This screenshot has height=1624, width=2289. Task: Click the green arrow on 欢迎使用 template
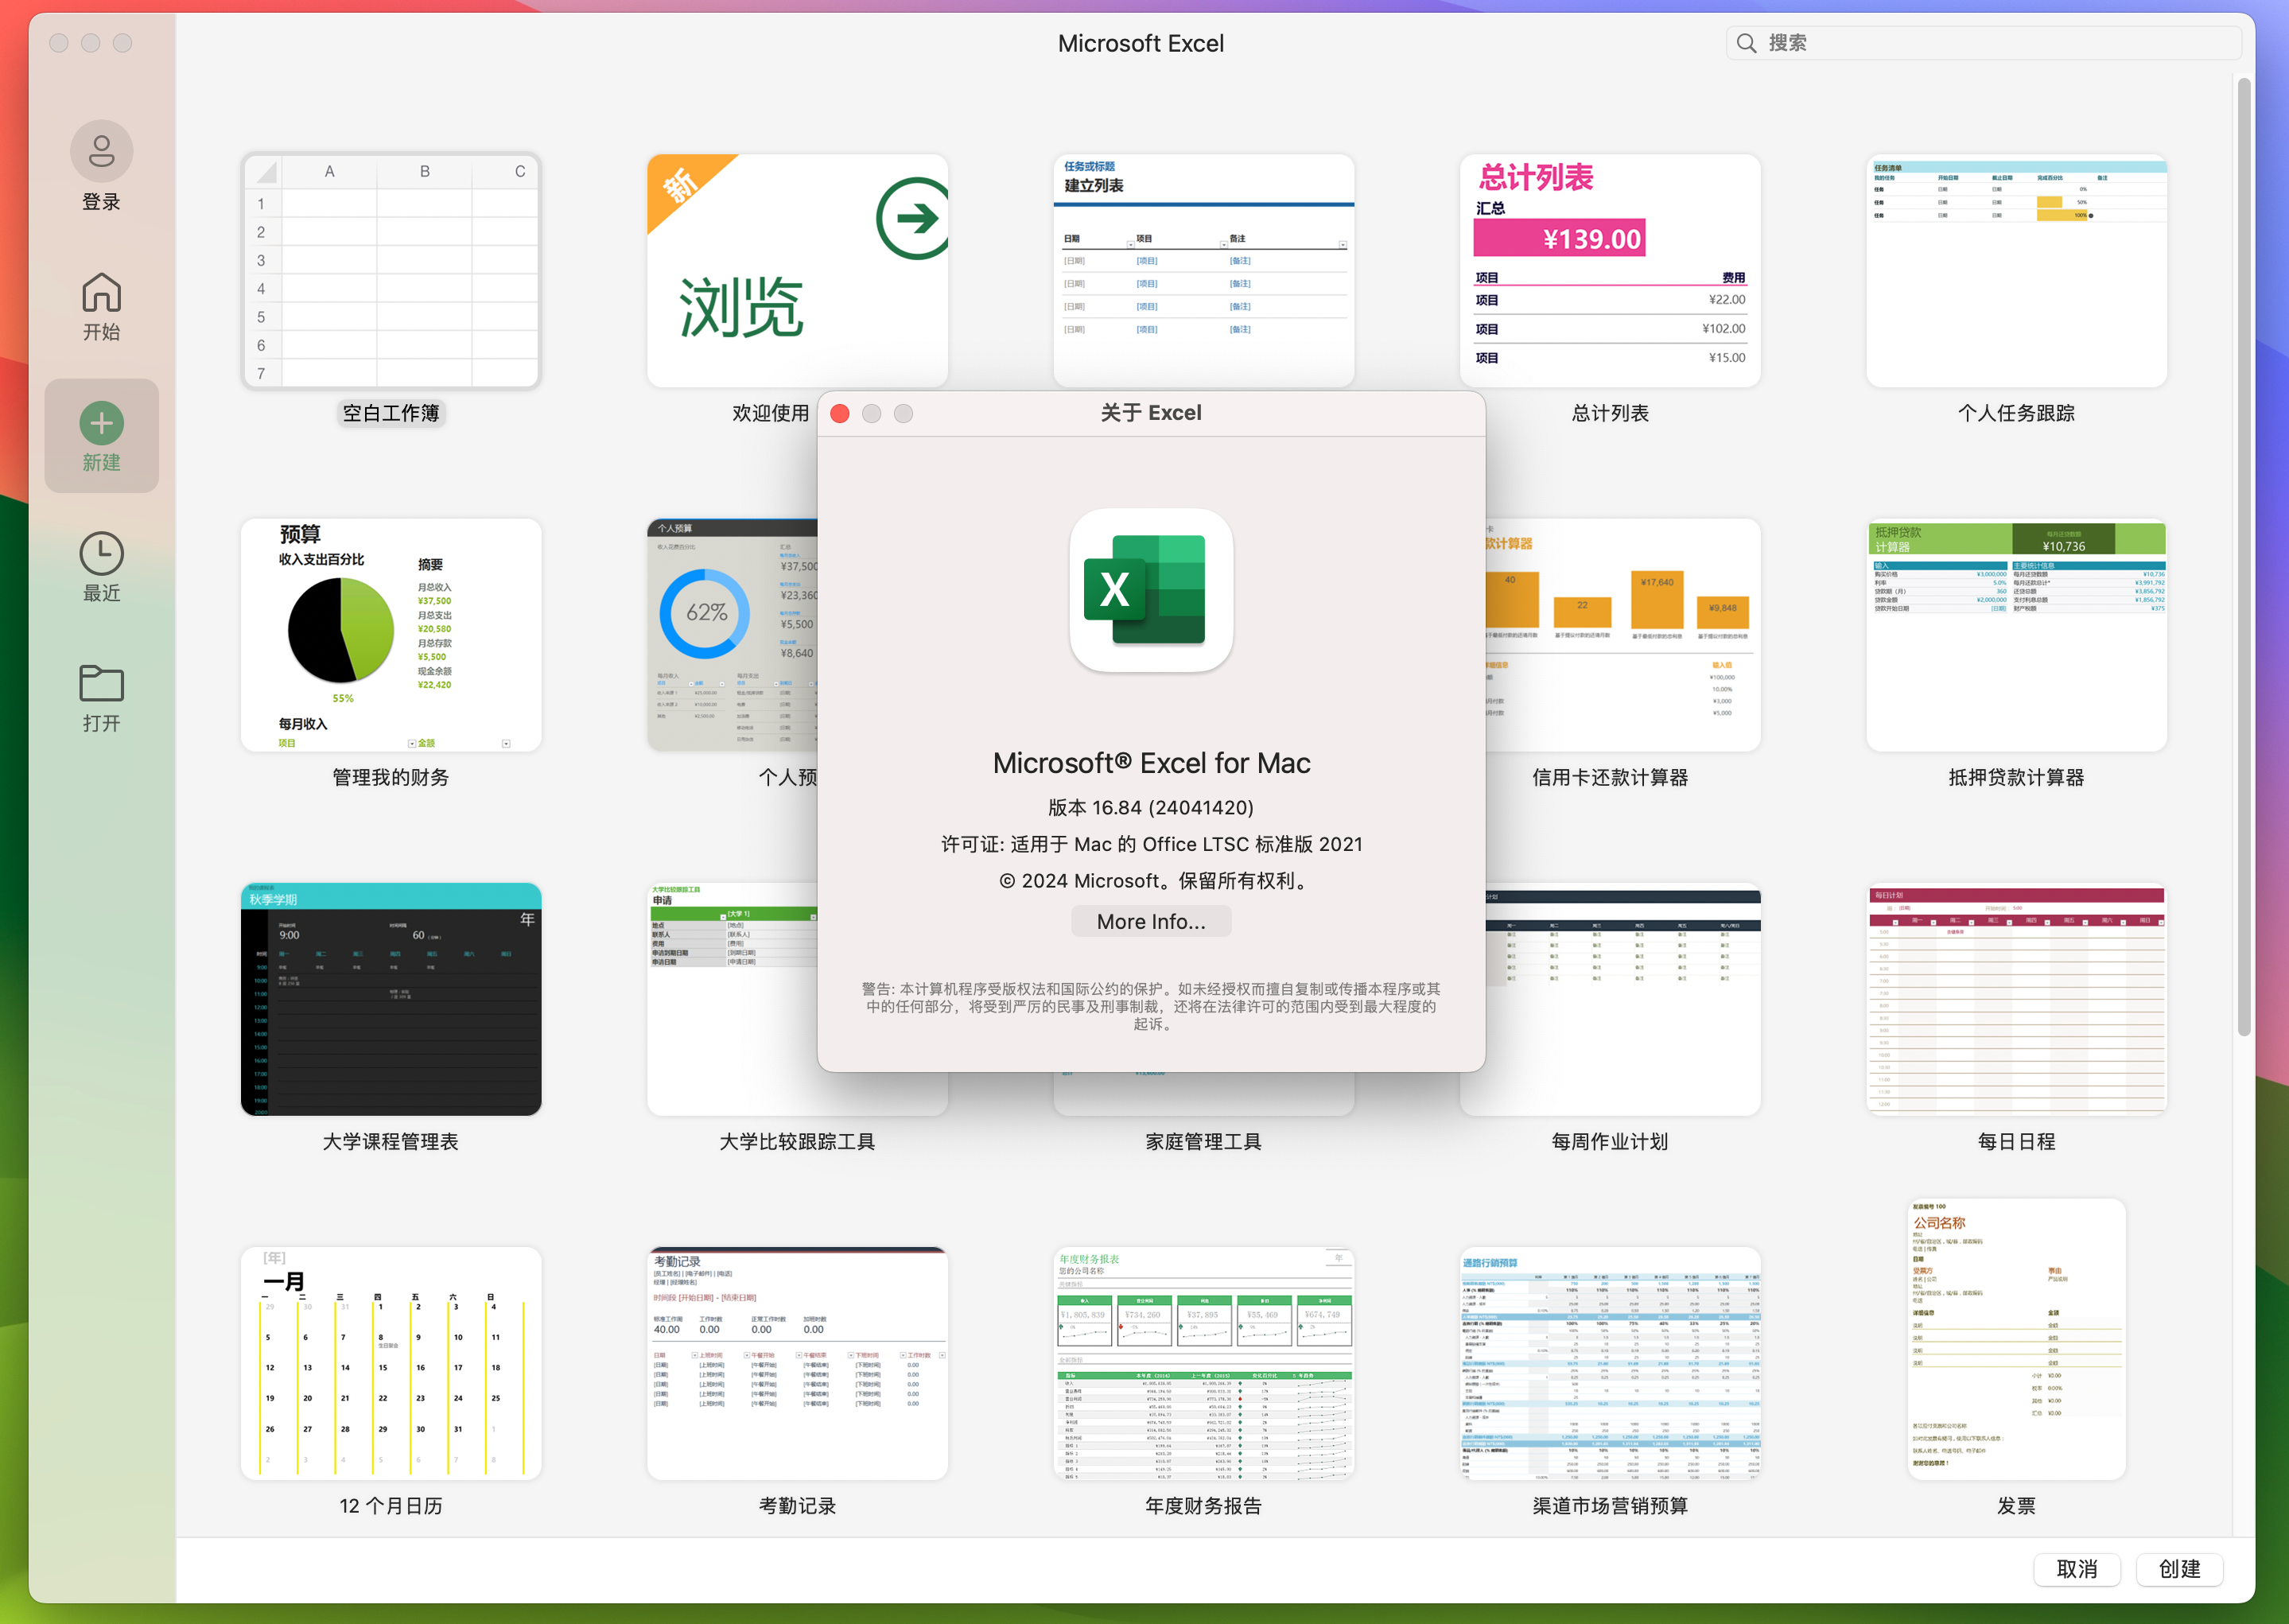click(x=912, y=218)
